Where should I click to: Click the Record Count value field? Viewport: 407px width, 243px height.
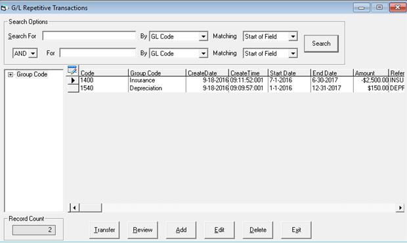[34, 230]
